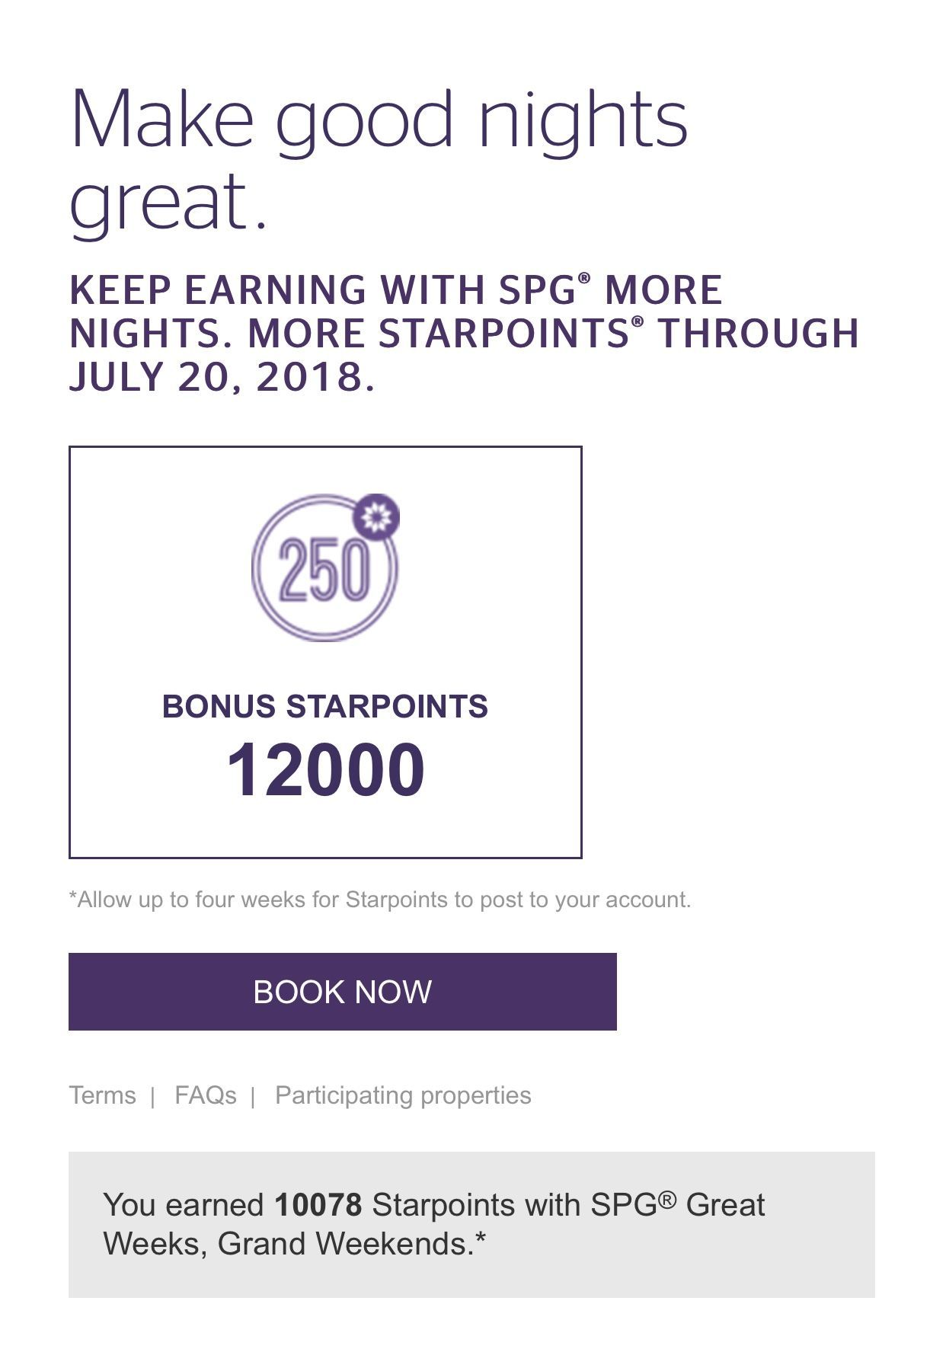This screenshot has width=946, height=1368.
Task: Click the 'JULY 20, 2018' date text
Action: (222, 376)
